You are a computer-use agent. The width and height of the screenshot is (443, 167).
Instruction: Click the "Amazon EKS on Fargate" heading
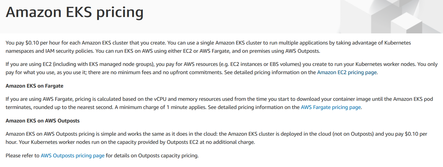tap(34, 86)
